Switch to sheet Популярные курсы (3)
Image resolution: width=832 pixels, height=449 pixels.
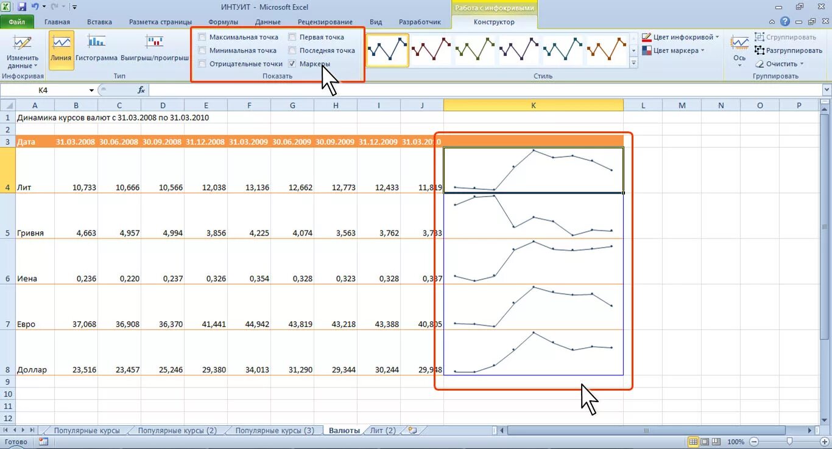[275, 430]
